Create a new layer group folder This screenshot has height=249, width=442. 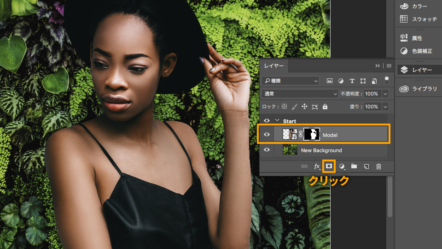[354, 166]
